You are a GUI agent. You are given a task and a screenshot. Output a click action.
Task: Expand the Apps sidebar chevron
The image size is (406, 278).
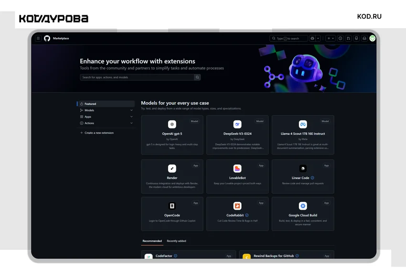click(131, 117)
